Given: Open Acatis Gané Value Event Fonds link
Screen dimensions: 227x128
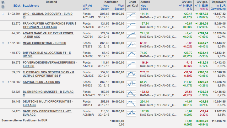Looking at the screenshot, I should [48, 35].
